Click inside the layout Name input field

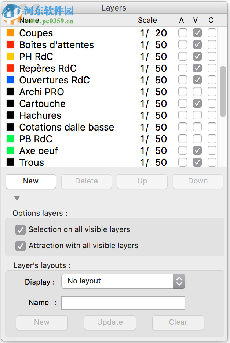pyautogui.click(x=123, y=303)
